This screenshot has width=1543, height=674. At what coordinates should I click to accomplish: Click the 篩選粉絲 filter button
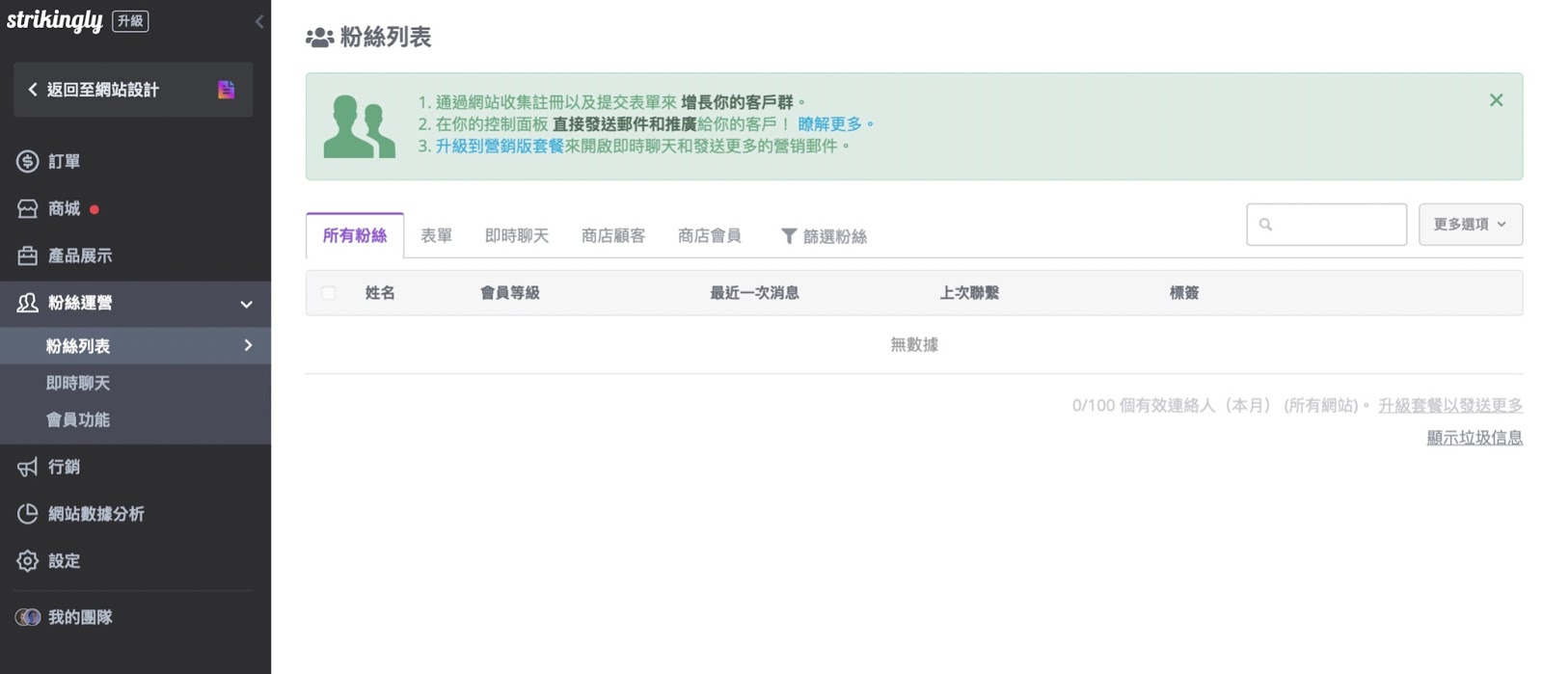pos(824,236)
